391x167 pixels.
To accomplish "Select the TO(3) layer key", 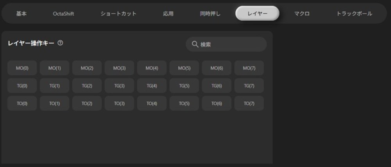I will 119,103.
